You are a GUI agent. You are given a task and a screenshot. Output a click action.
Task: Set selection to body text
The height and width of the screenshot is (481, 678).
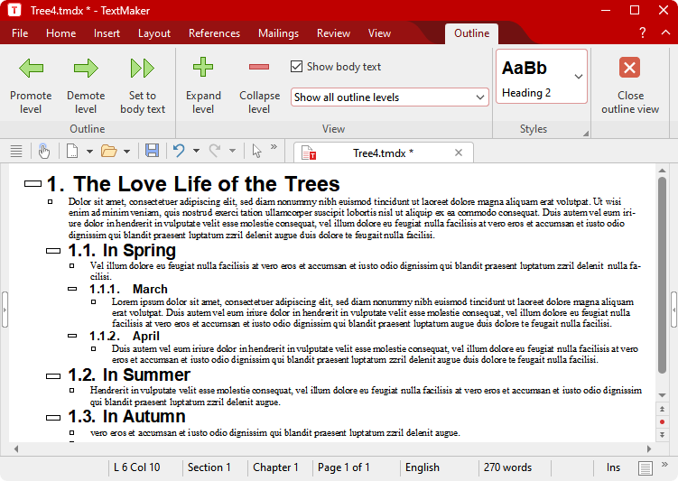coord(143,69)
